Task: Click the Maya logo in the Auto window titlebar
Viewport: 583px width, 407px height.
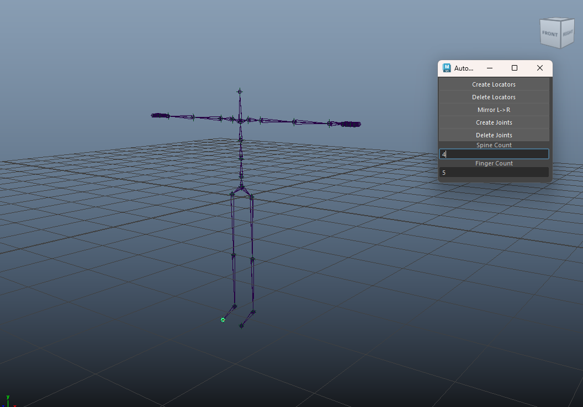Action: (x=447, y=68)
